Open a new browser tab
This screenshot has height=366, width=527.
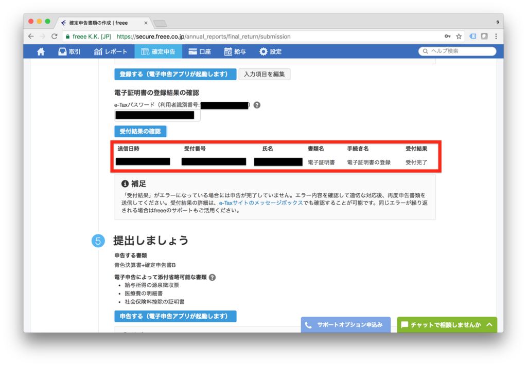click(x=160, y=23)
